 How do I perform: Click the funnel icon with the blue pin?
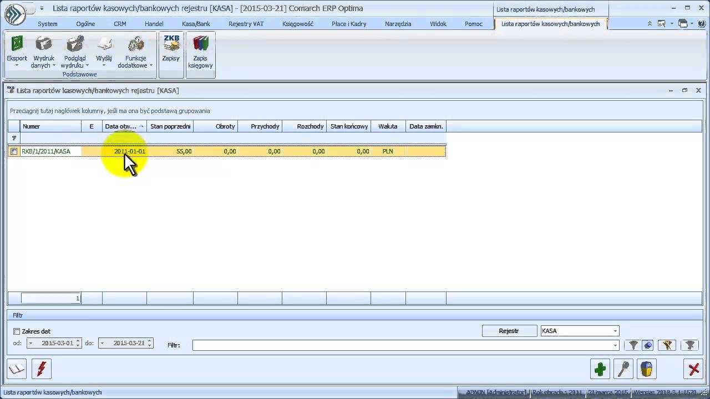tap(647, 345)
